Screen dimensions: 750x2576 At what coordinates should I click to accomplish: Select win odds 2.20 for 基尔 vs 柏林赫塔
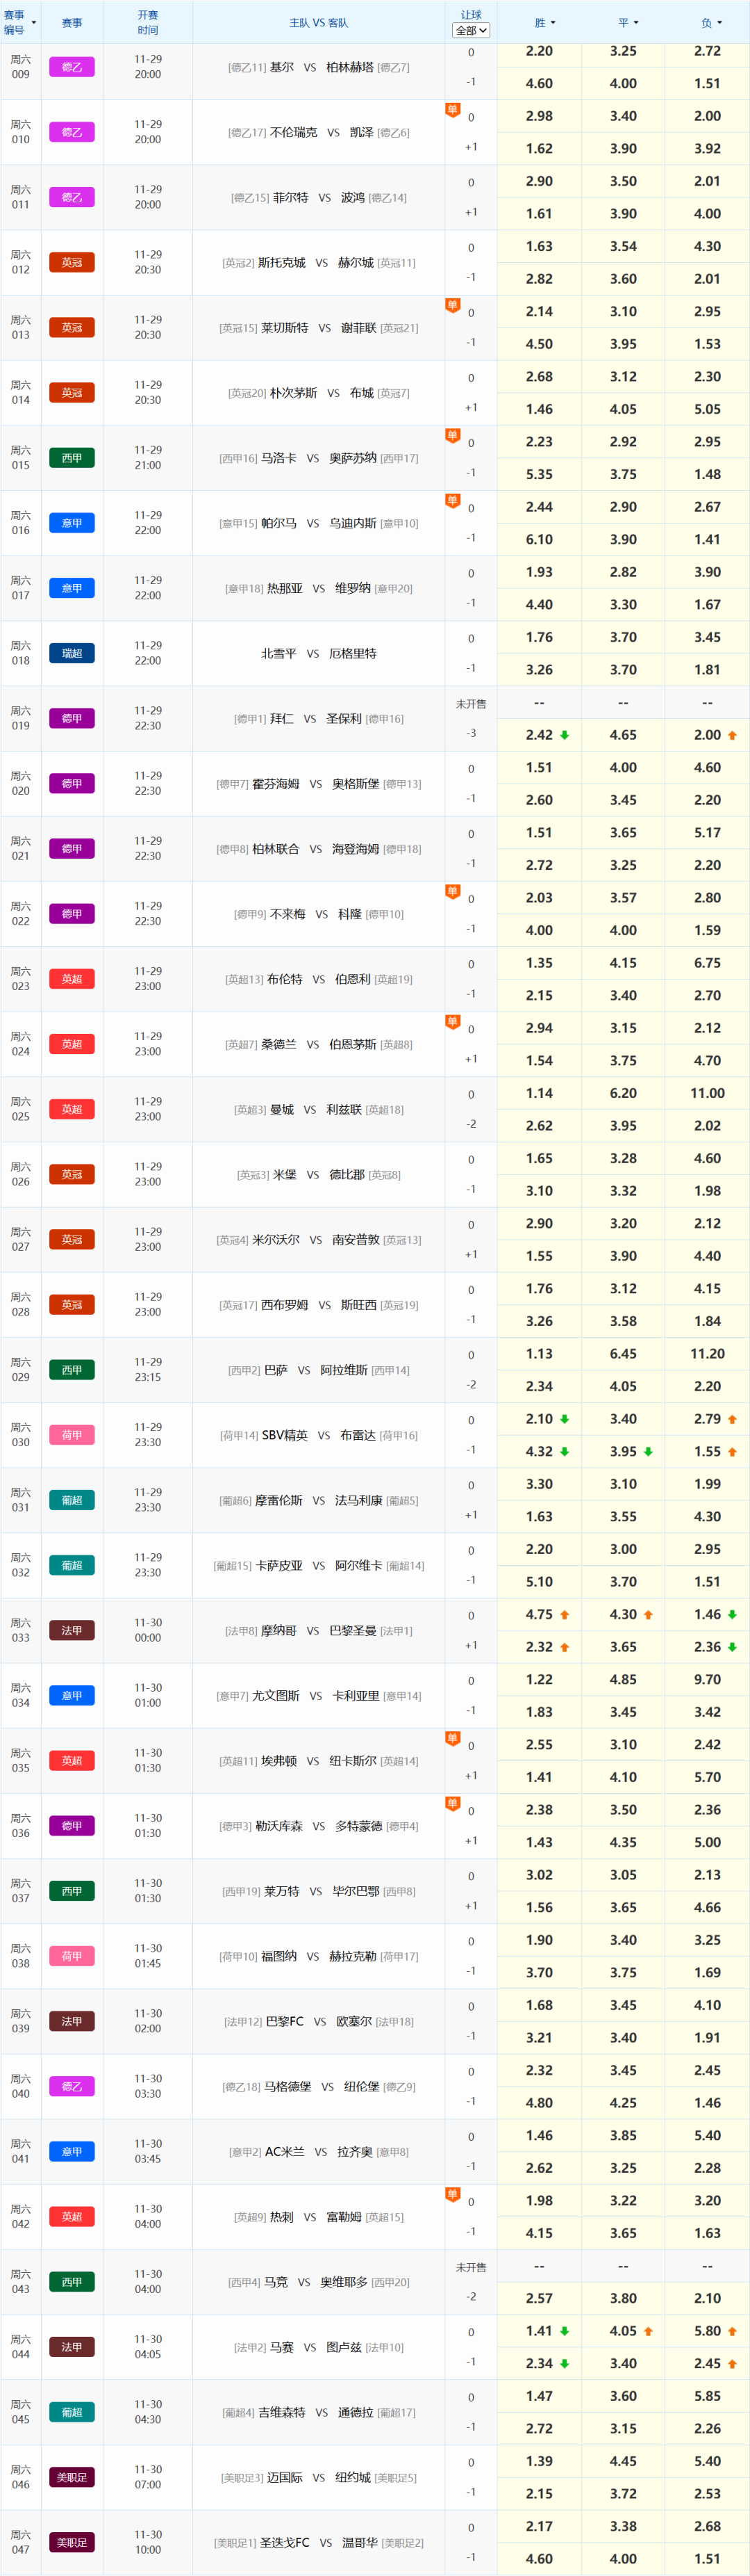pos(540,51)
